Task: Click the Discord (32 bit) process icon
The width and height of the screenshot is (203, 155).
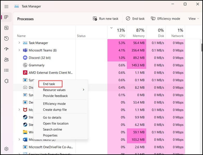Action: (x=25, y=58)
